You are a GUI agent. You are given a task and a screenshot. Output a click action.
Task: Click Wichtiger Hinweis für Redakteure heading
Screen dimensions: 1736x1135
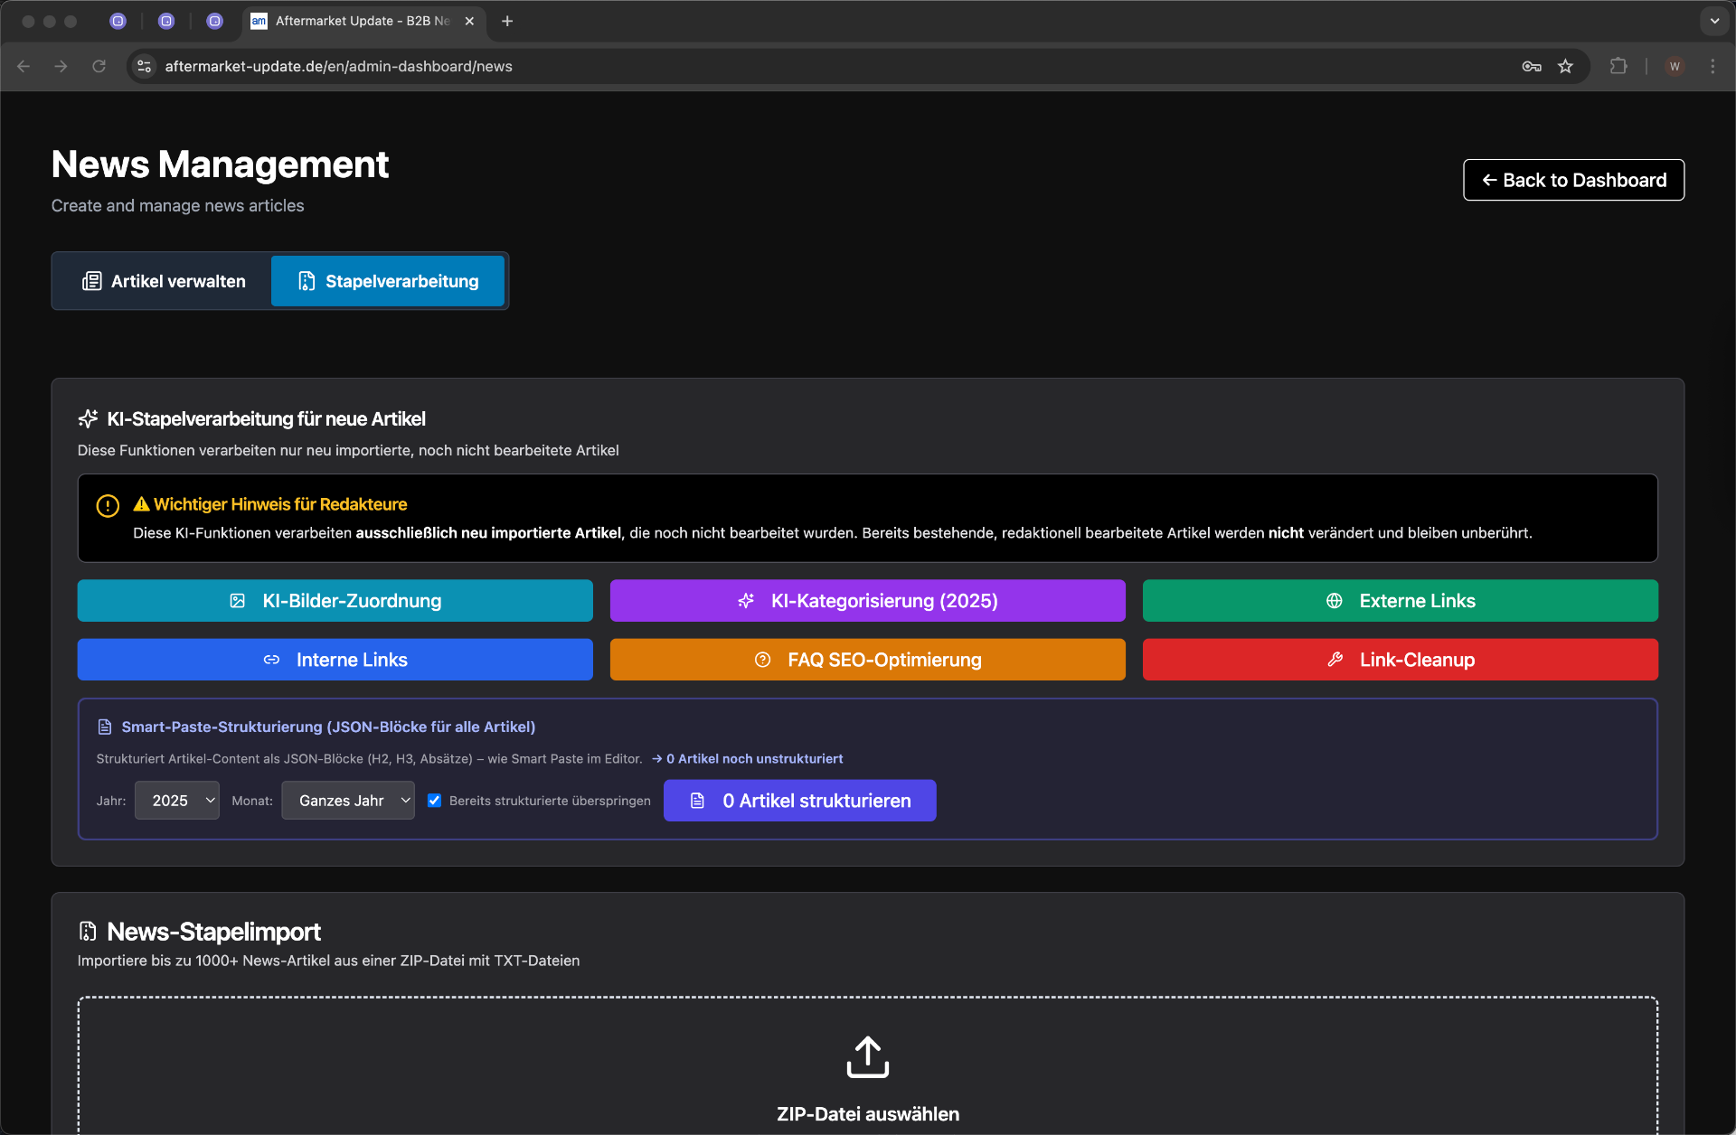[280, 504]
